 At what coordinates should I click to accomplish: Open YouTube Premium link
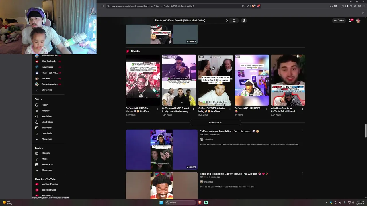(50, 184)
